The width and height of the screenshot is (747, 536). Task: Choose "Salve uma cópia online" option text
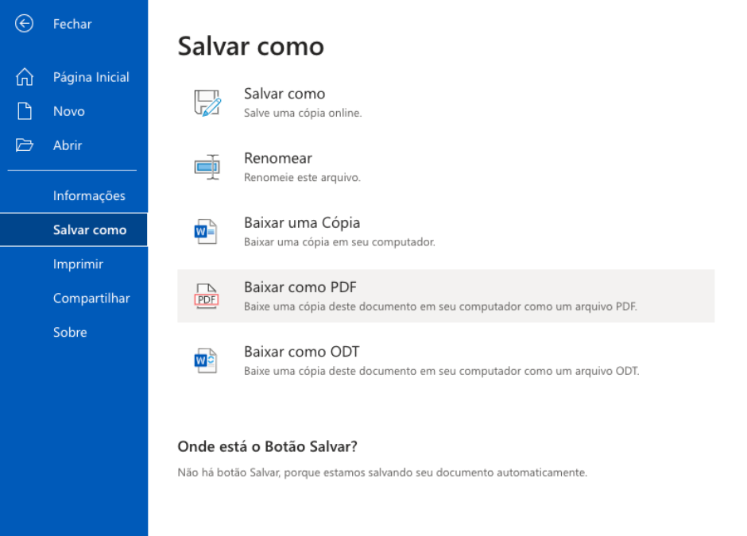302,113
